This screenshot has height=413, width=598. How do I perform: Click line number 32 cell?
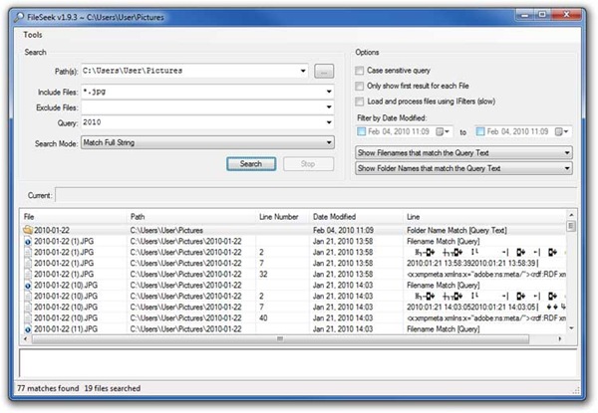[263, 275]
